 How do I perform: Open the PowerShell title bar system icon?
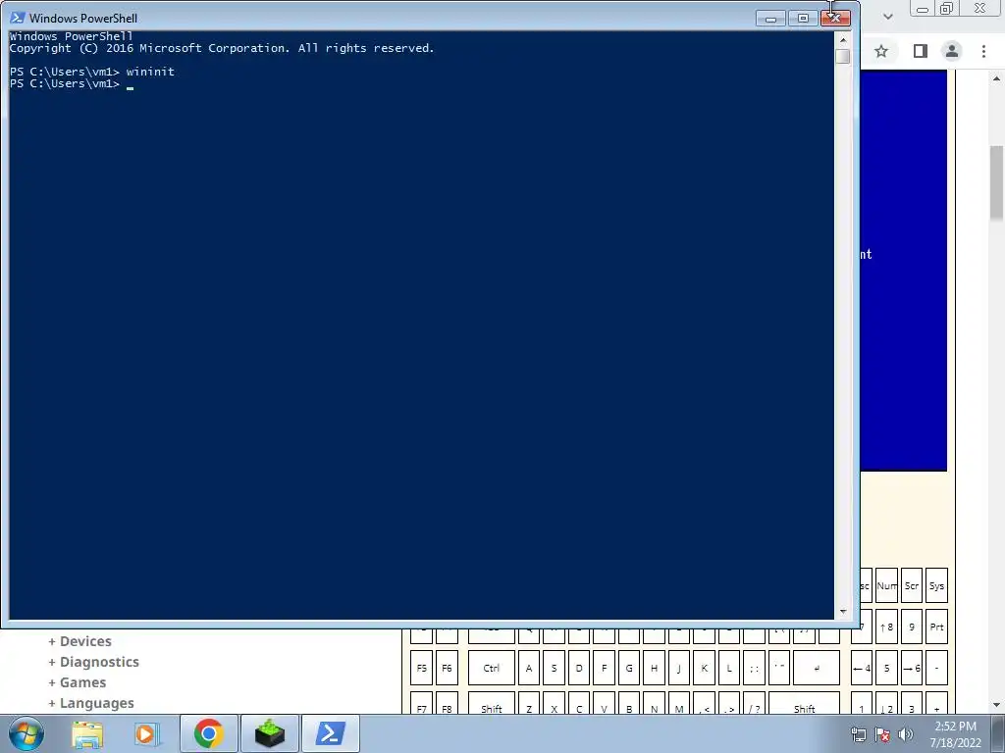point(18,18)
